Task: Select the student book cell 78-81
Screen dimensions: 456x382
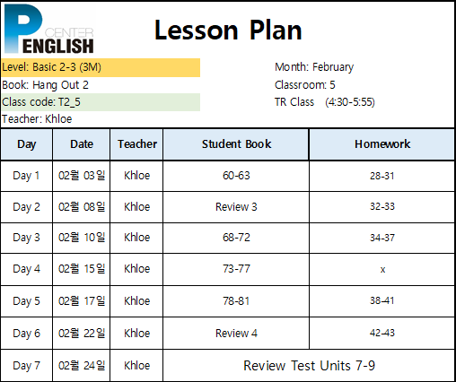Action: pos(236,301)
